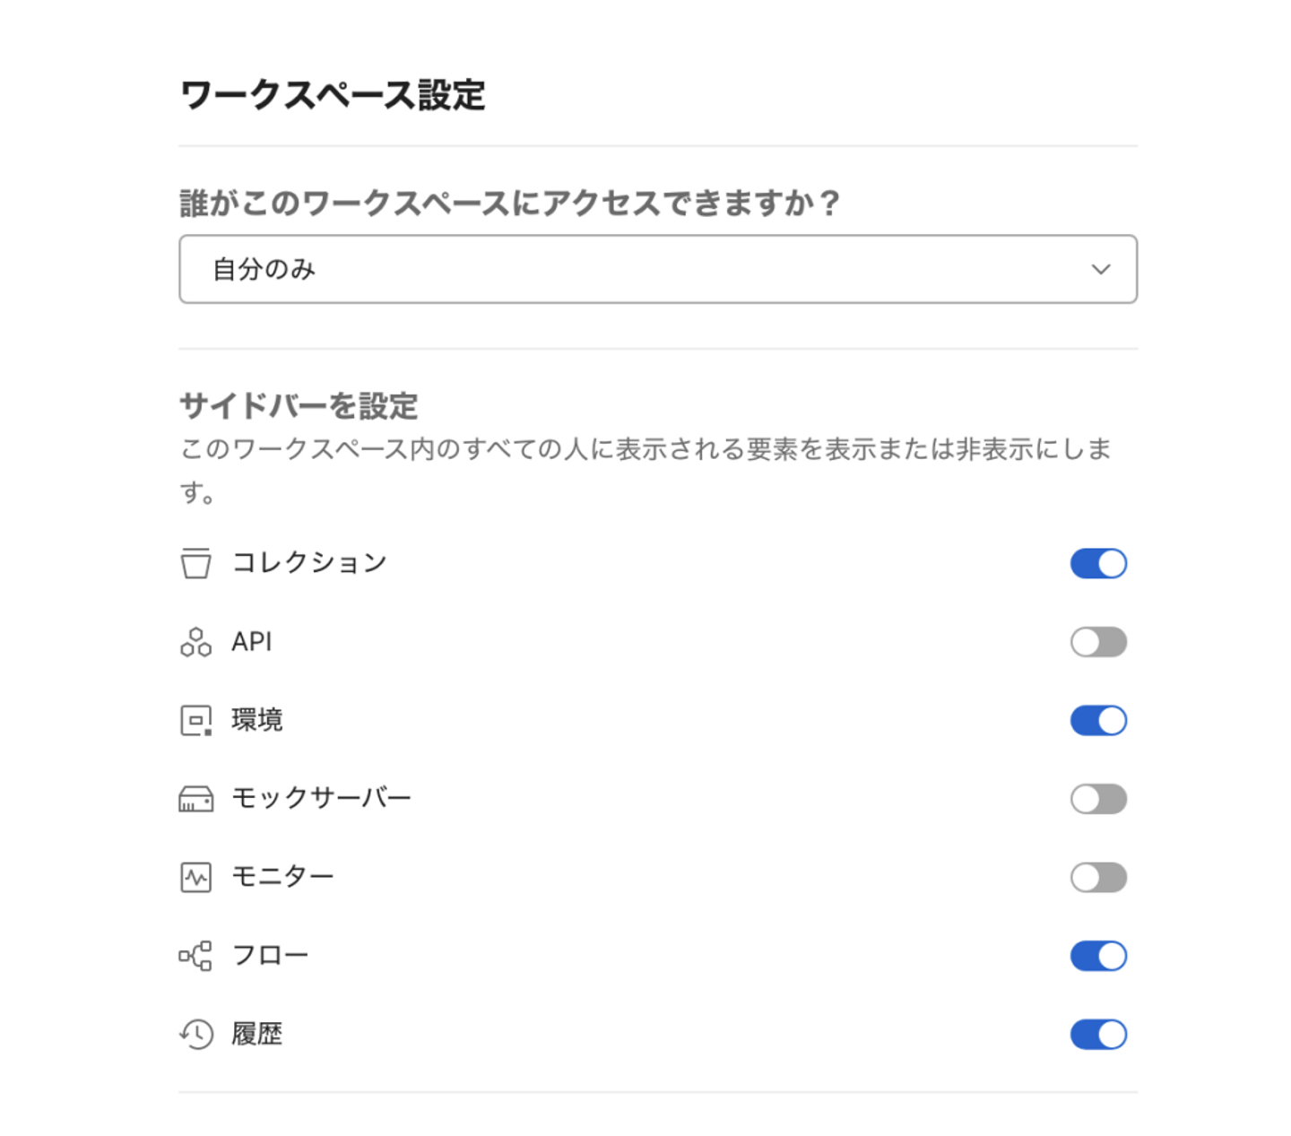Switch on the モニター toggle

point(1098,877)
